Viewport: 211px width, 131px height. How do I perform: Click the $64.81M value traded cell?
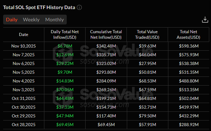pos(147,99)
